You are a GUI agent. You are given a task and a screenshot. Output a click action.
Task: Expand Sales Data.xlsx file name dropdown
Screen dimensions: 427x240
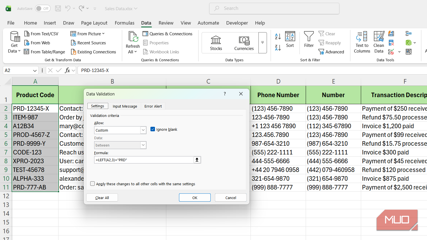[x=136, y=8]
